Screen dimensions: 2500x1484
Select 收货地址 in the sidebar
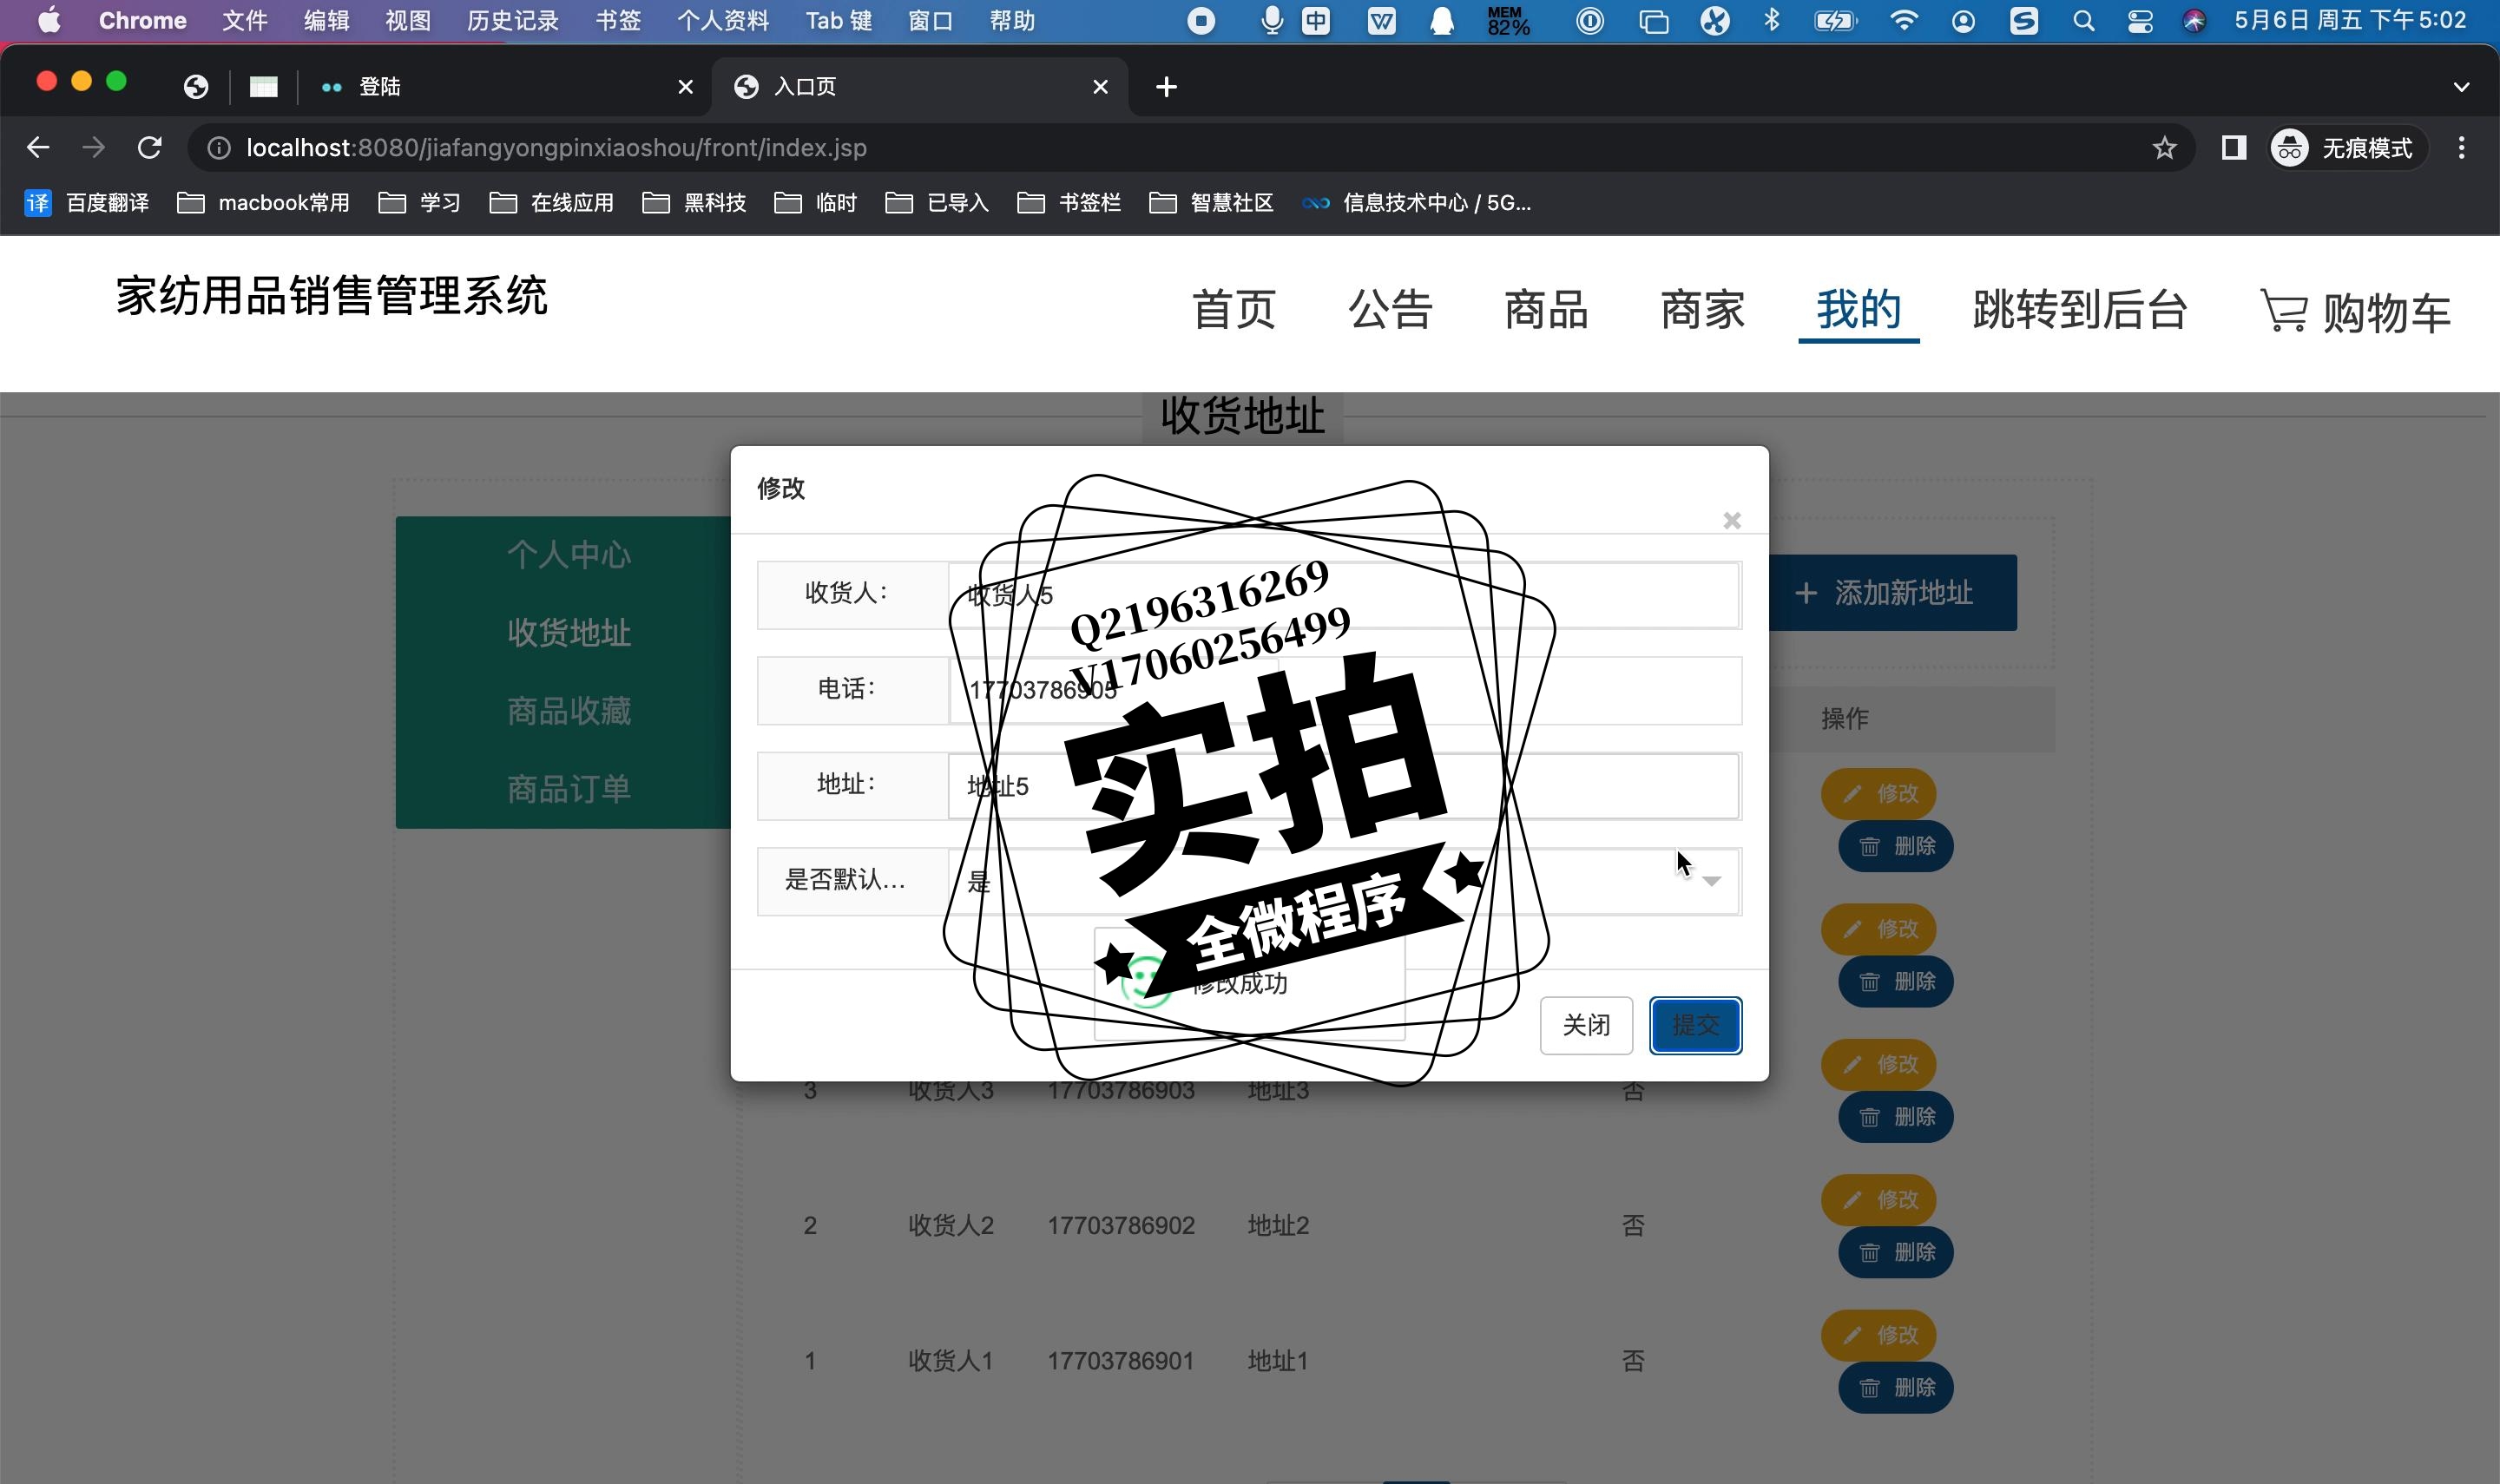pyautogui.click(x=568, y=633)
